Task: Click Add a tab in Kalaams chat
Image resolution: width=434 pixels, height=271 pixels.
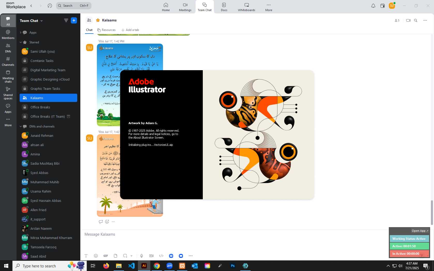Action: click(x=130, y=30)
